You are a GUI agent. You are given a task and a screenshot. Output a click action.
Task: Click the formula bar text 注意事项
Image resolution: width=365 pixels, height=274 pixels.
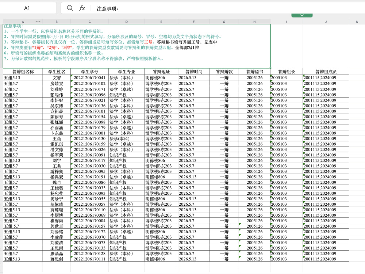tap(108, 9)
